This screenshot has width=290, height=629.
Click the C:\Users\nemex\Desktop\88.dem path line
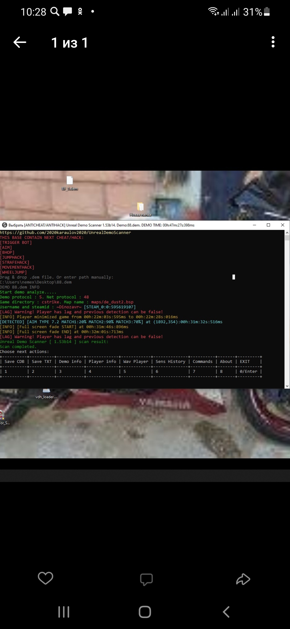(x=36, y=282)
